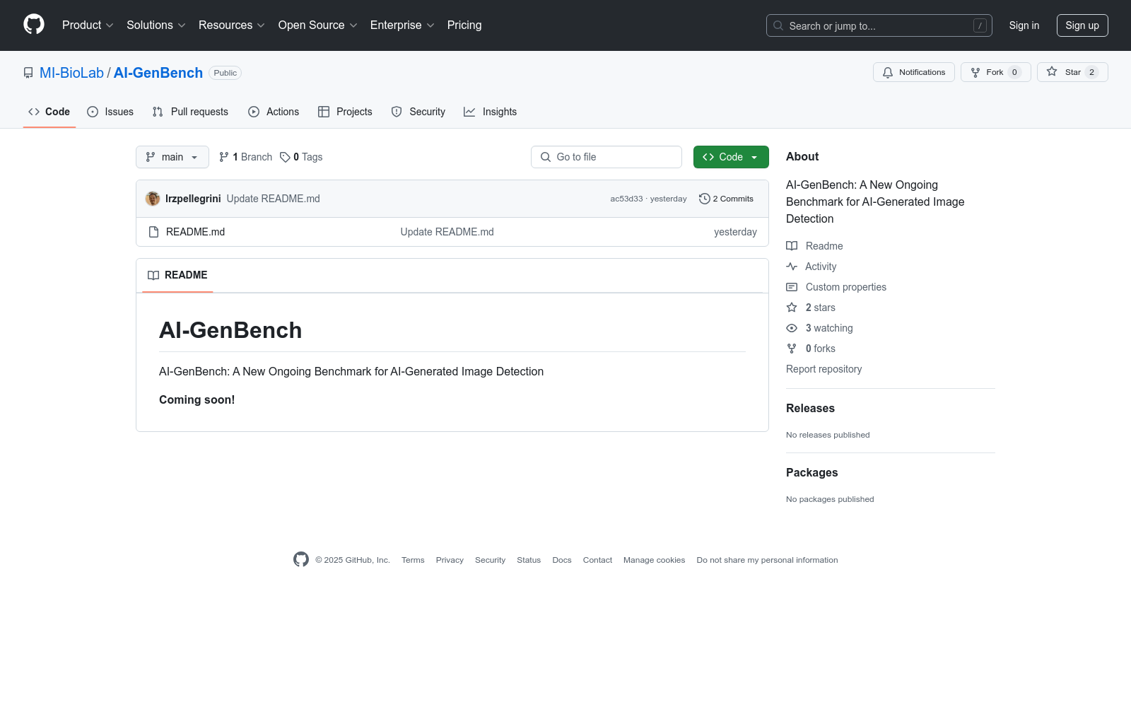
Task: Switch to the Code tab
Action: pos(49,112)
